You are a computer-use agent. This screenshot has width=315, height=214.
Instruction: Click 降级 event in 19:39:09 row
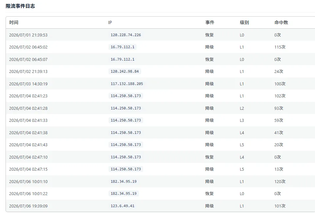(x=209, y=206)
